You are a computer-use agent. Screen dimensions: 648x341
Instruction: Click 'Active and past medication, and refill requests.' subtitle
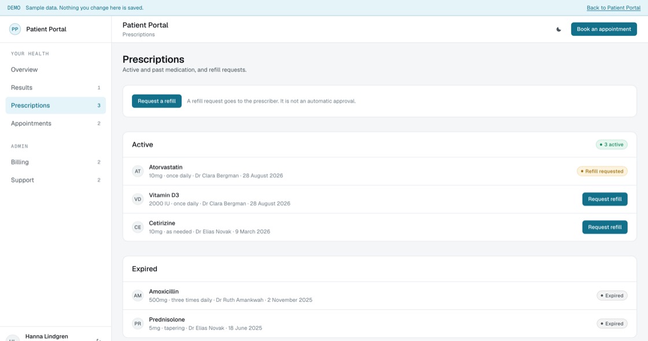coord(185,70)
